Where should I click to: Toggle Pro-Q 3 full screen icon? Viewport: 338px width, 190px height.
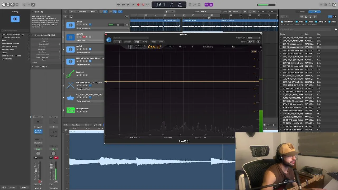[261, 47]
